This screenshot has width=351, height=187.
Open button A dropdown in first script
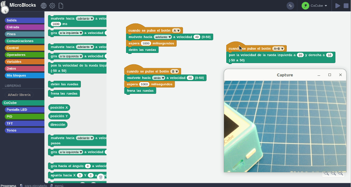tap(176, 30)
